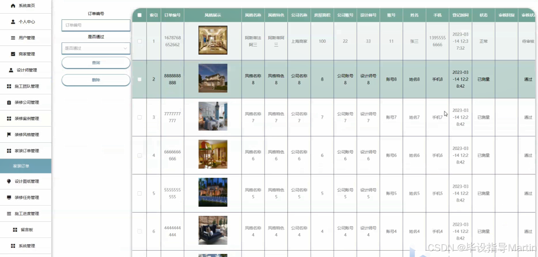Click the bulb icon beside 设计图纸管理
The width and height of the screenshot is (538, 257).
tap(9, 181)
